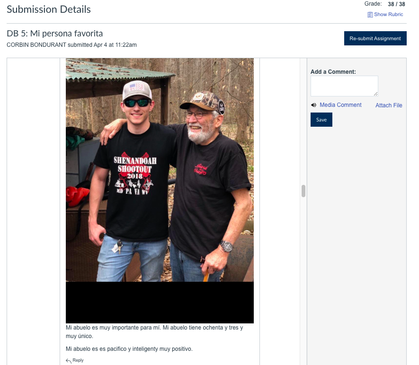This screenshot has width=419, height=365.
Task: Click the Show Rubric icon
Action: (370, 15)
